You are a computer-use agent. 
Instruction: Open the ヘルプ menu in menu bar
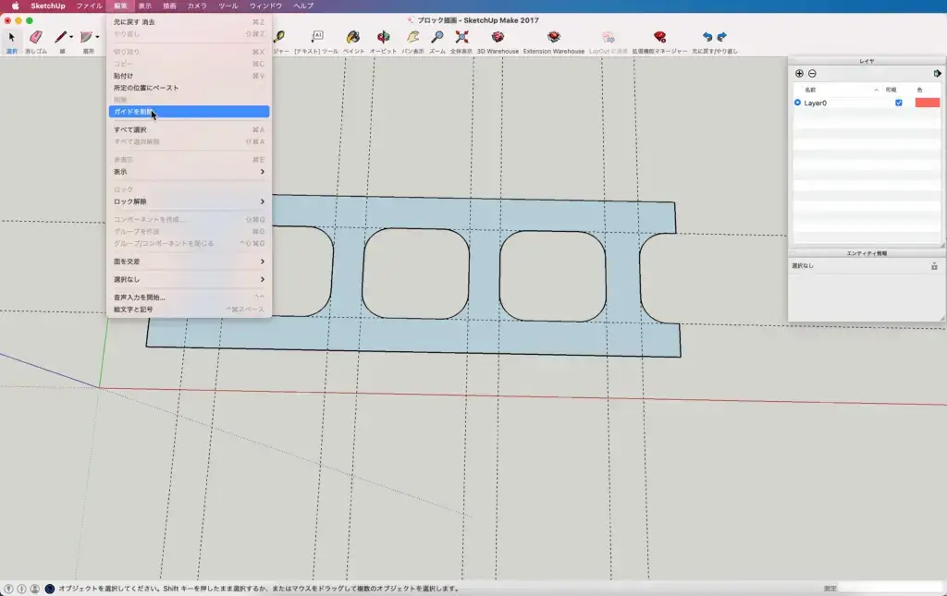tap(303, 6)
